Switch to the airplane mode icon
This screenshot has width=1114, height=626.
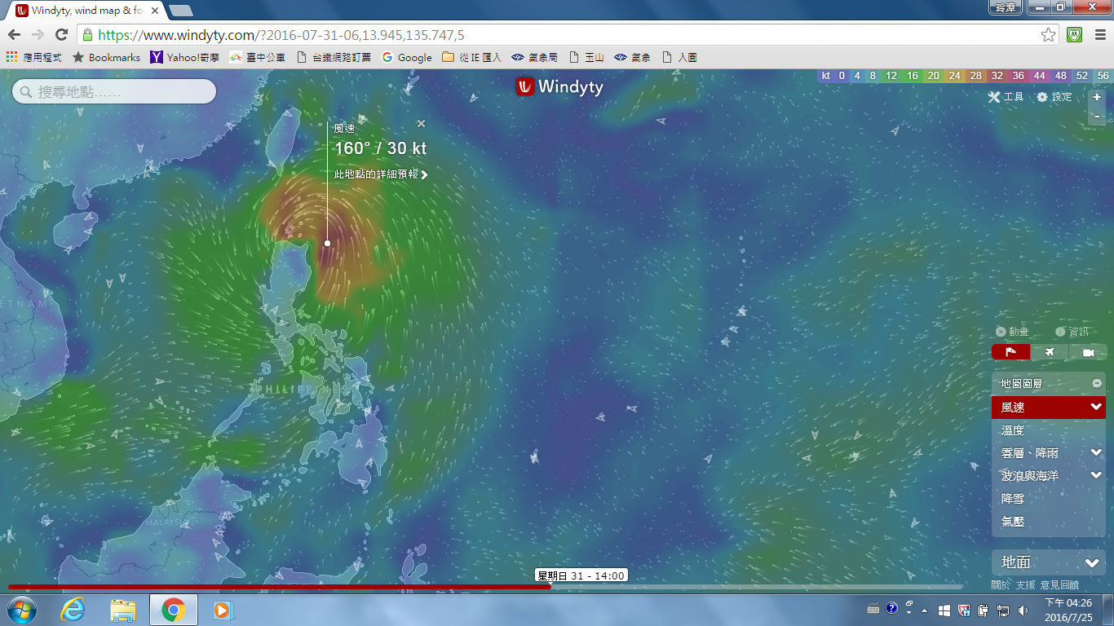pos(1050,352)
